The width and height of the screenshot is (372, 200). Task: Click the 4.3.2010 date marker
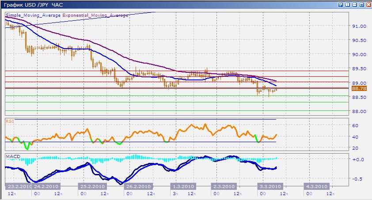(316, 186)
